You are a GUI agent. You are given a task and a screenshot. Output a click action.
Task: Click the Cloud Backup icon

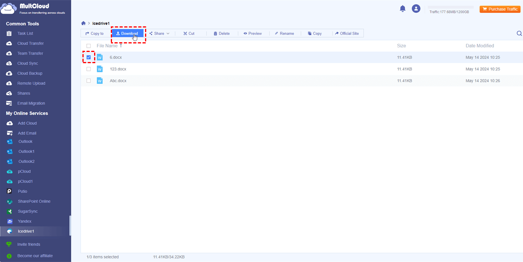[9, 73]
